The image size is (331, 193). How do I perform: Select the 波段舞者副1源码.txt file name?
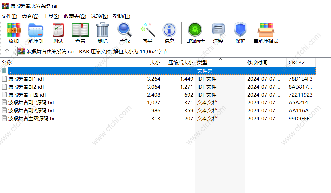[x=31, y=103]
